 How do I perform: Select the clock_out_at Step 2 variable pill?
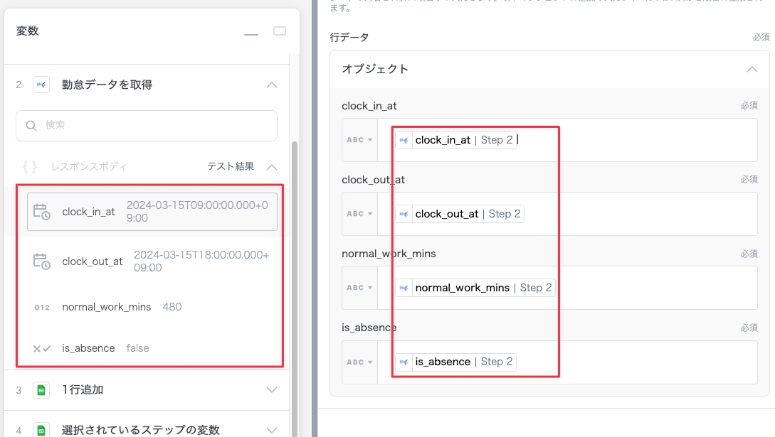click(460, 214)
